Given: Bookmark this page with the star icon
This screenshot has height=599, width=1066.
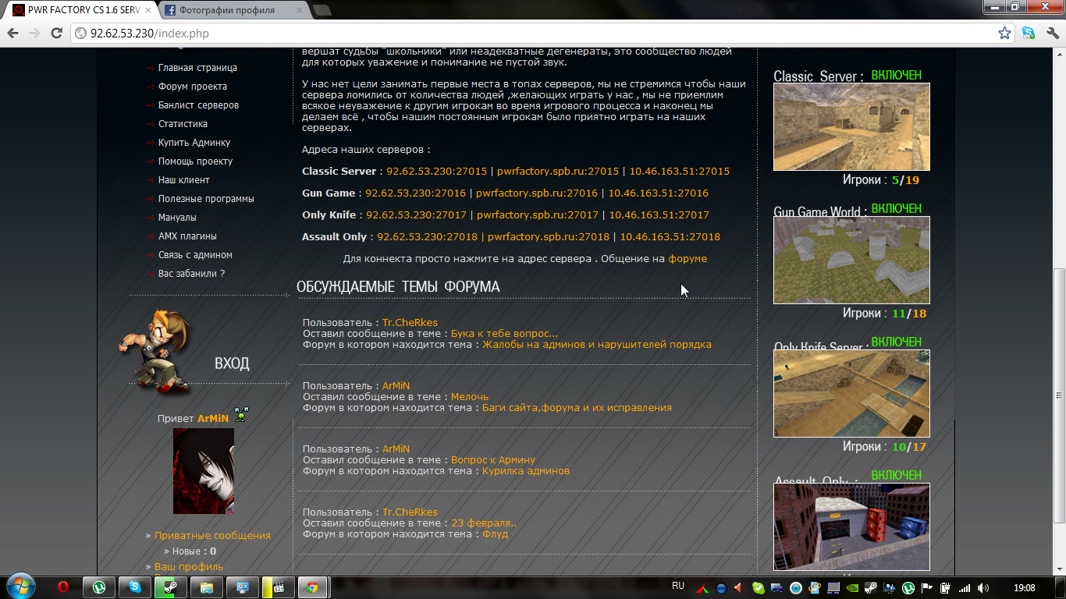Looking at the screenshot, I should 1004,34.
